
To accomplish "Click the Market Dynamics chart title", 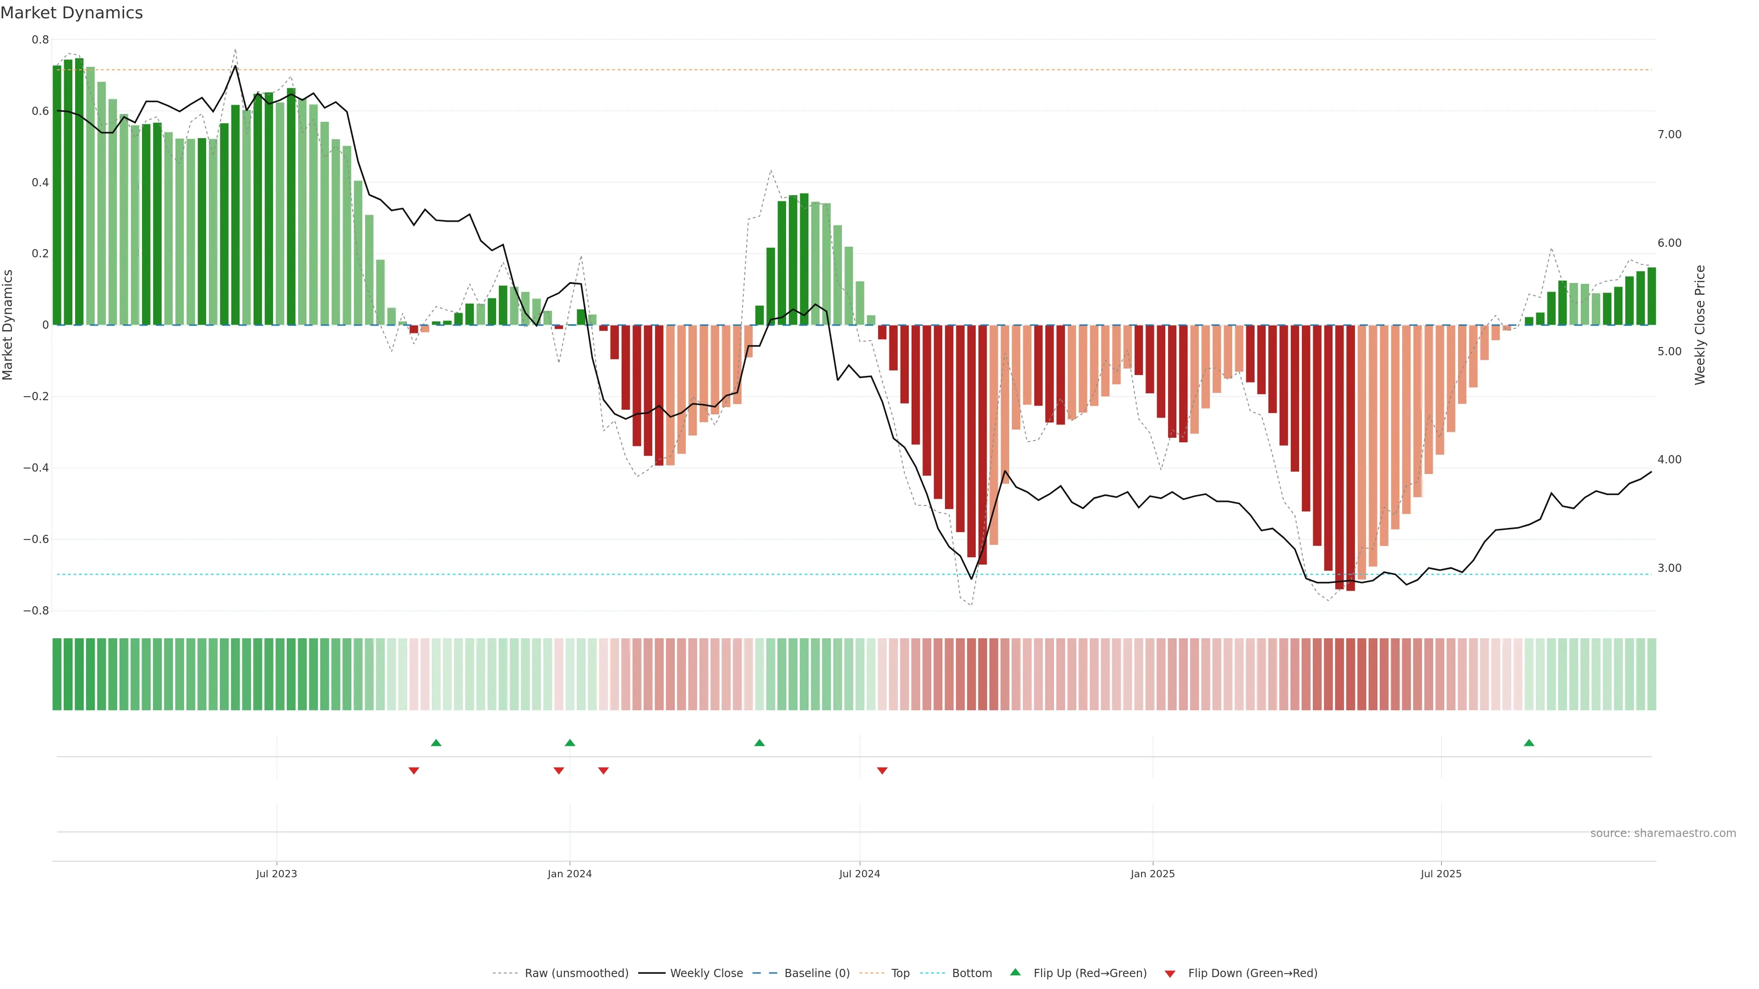I will pyautogui.click(x=72, y=13).
